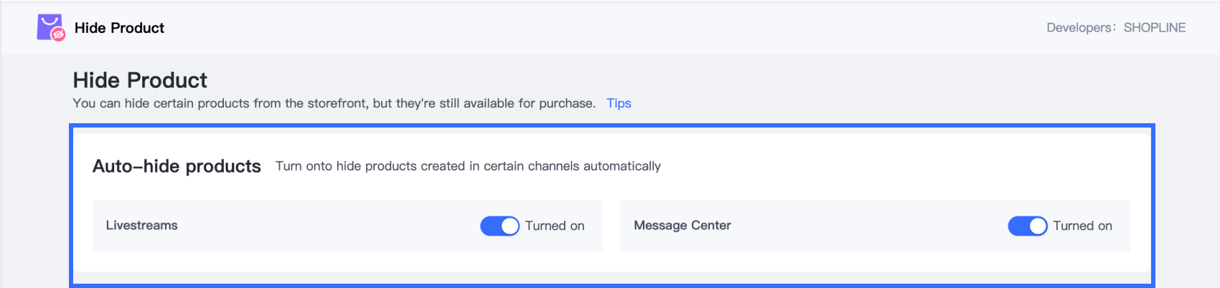Click the Message Center channel label

(x=682, y=226)
